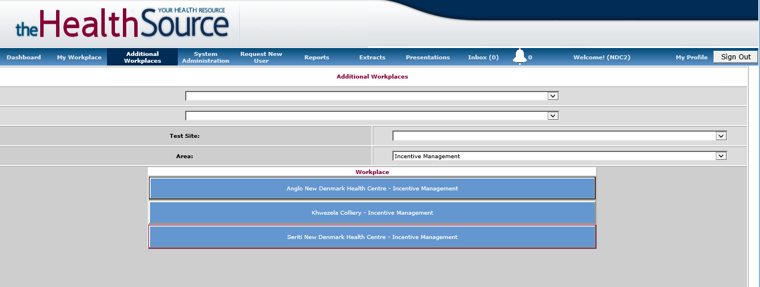Open Request New User page
760x287 pixels.
(x=261, y=57)
